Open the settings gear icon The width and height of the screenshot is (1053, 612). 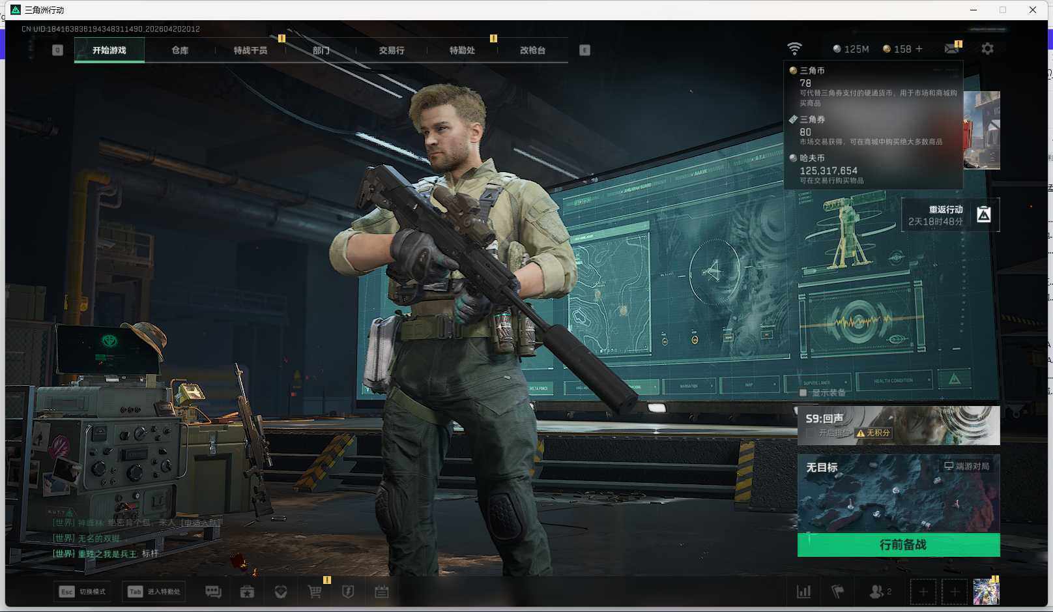coord(988,49)
